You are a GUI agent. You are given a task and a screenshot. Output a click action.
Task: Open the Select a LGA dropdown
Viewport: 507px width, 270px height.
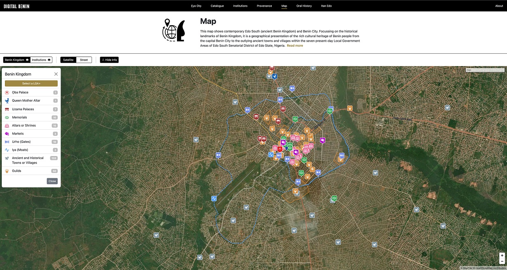tap(31, 83)
